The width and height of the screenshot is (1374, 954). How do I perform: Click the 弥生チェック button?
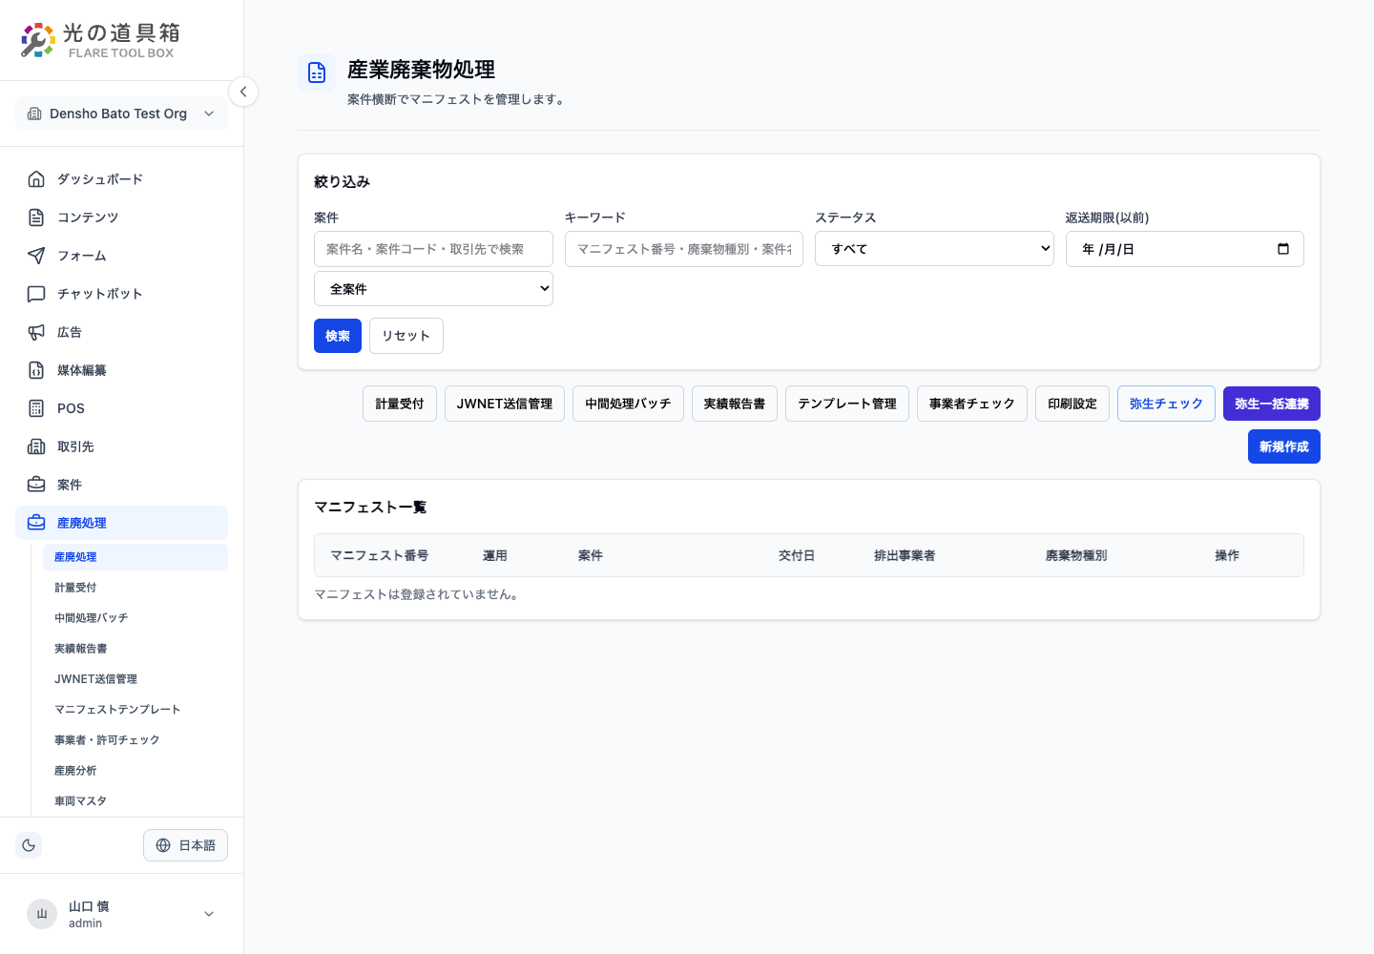[1166, 404]
